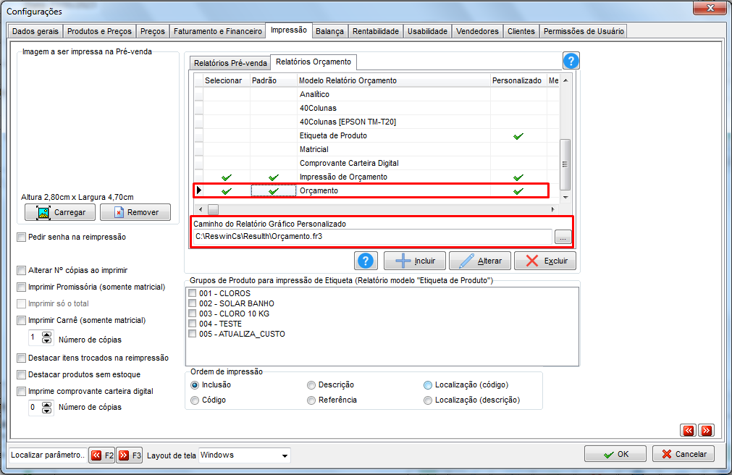Image resolution: width=732 pixels, height=475 pixels.
Task: Confirm settings with the OK button
Action: (615, 454)
